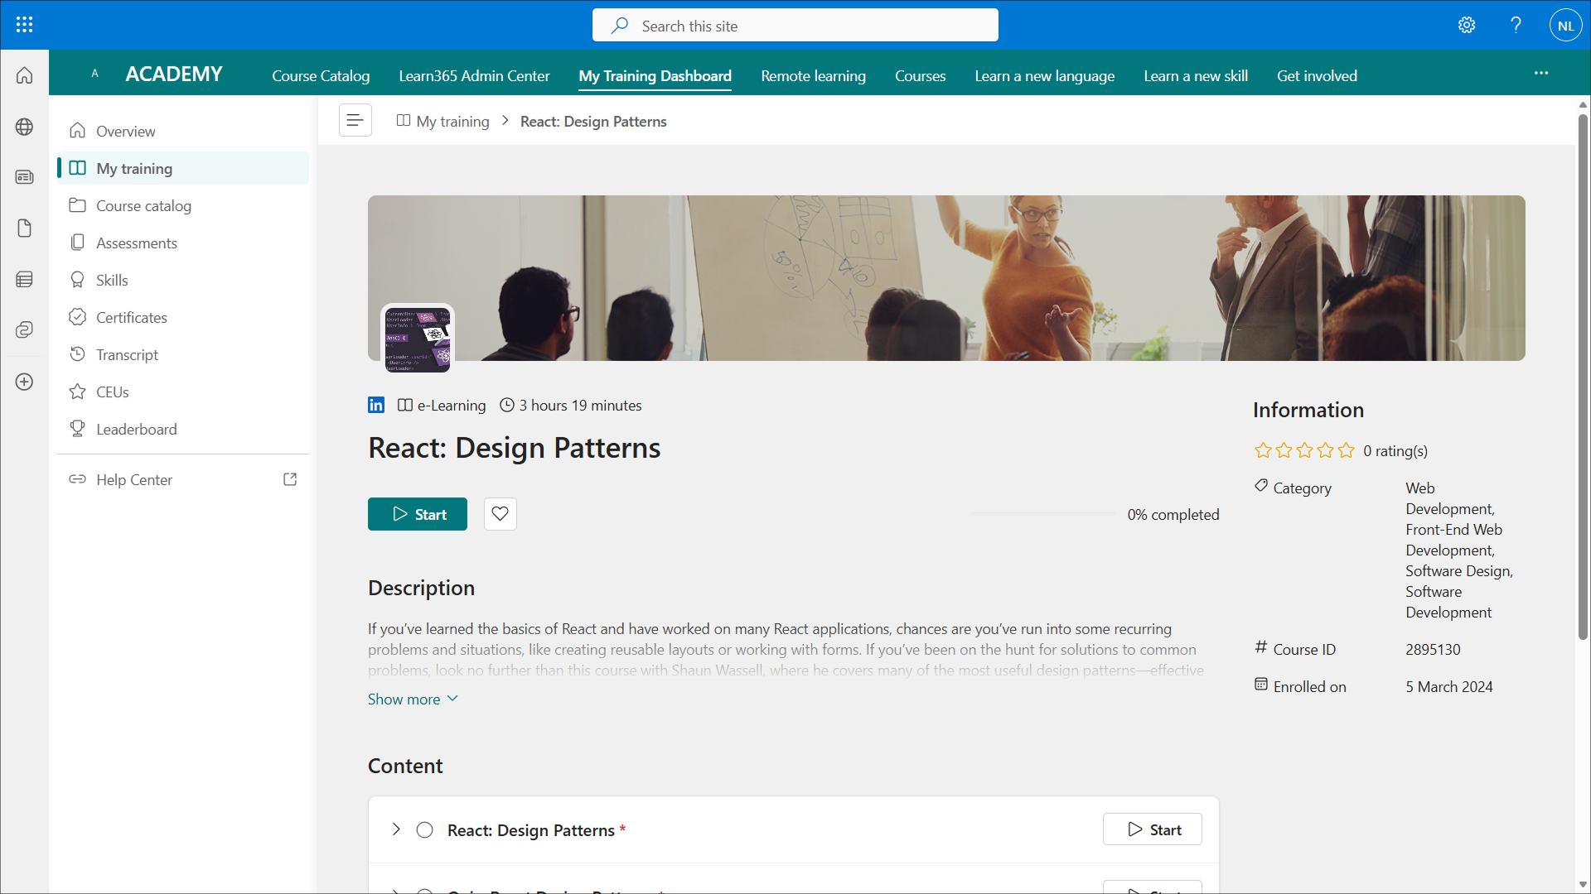Toggle the navigation hamburger menu icon
This screenshot has height=894, width=1591.
pos(355,121)
